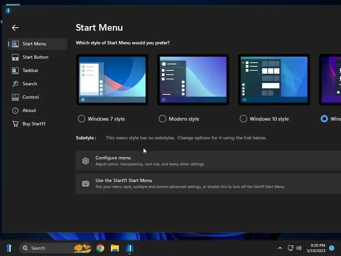Open the About sidebar section

tap(37, 110)
